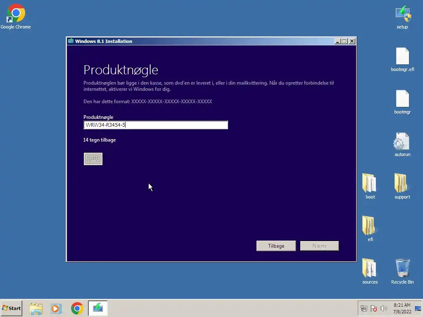
Task: Open the on-screen keyboard icon
Action: [x=93, y=159]
